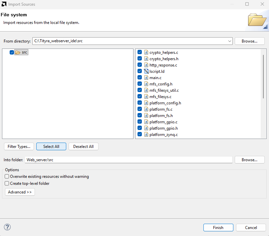Screen dimensions: 269x236
Task: Click the help question mark icon
Action: point(7,227)
